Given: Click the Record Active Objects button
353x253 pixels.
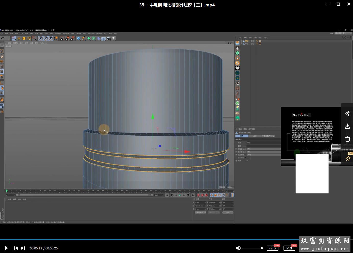Looking at the screenshot, I should pos(198,195).
